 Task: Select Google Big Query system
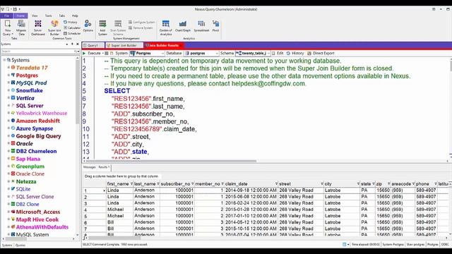click(38, 136)
